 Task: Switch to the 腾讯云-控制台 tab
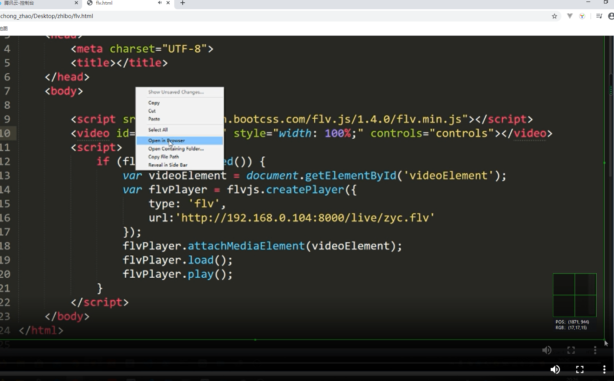(x=38, y=3)
